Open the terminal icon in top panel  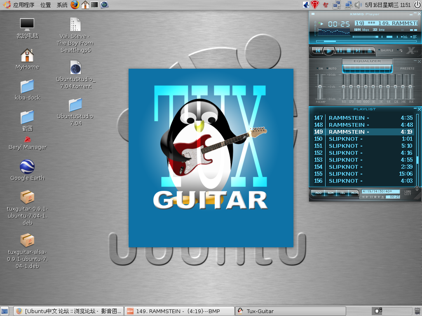tap(94, 5)
